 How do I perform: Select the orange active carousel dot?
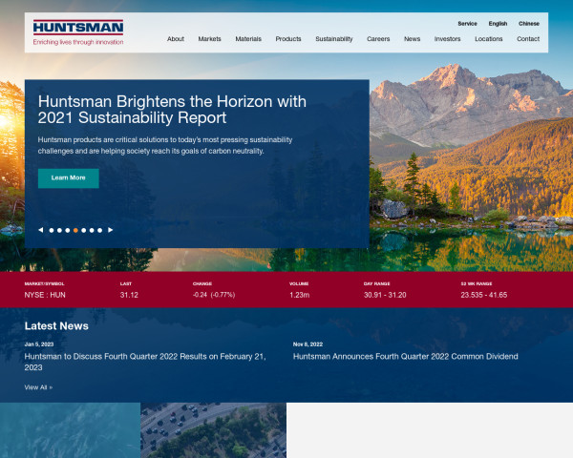(x=75, y=230)
